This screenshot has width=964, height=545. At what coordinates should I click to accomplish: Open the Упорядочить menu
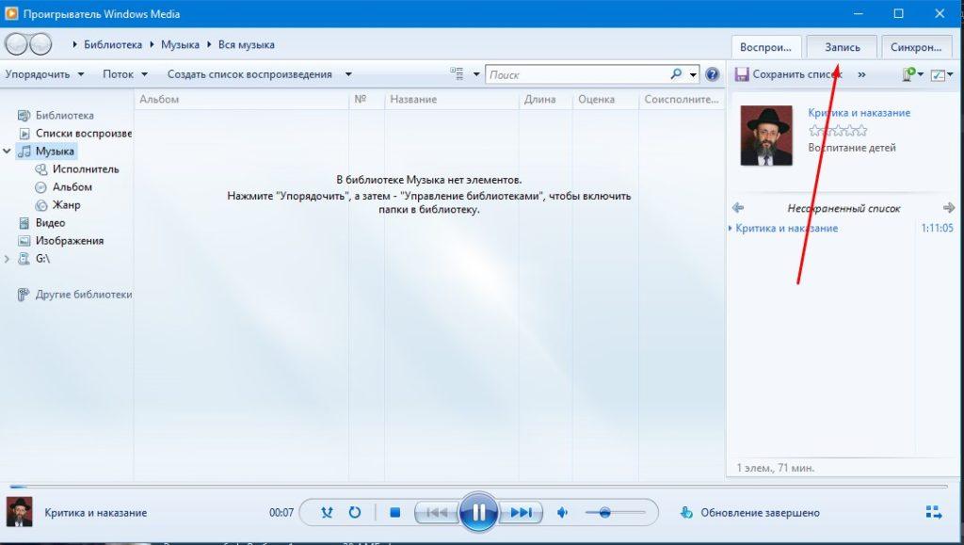[x=44, y=74]
